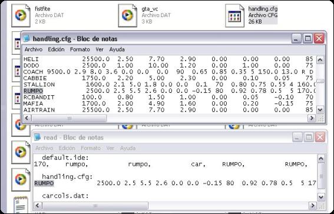Click scroll right arrow in handling.cfg window
The width and height of the screenshot is (334, 214).
[312, 118]
